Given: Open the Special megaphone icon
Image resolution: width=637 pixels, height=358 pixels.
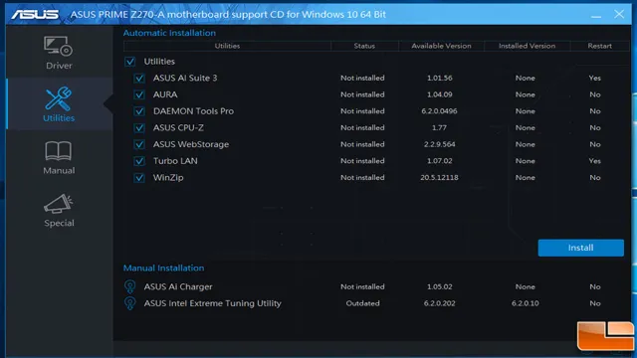Looking at the screenshot, I should (59, 203).
